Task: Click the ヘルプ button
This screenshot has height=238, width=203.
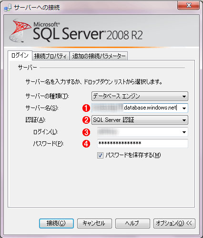Action: pyautogui.click(x=132, y=223)
